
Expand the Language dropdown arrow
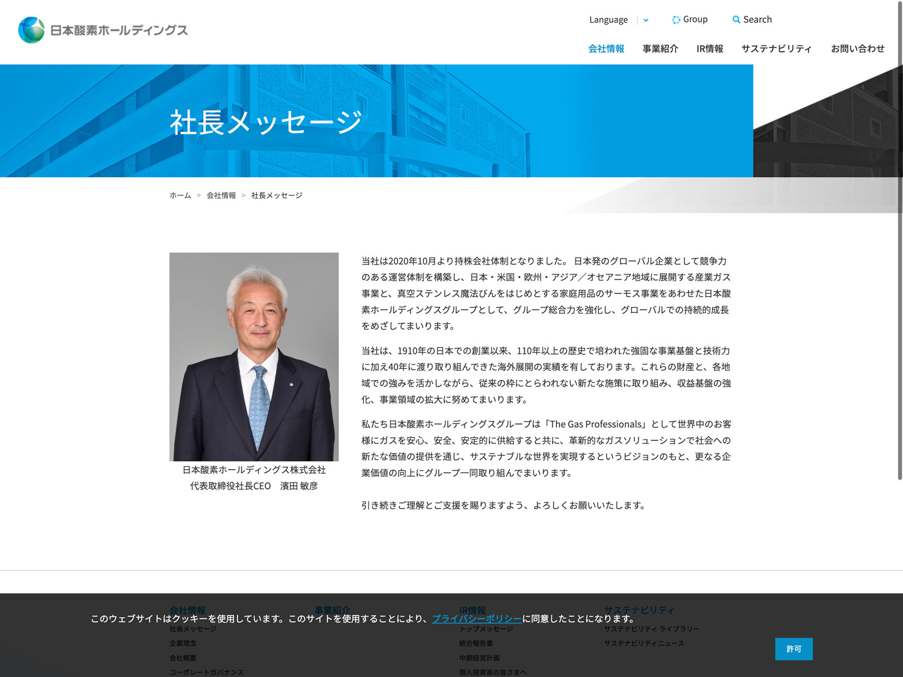point(646,20)
